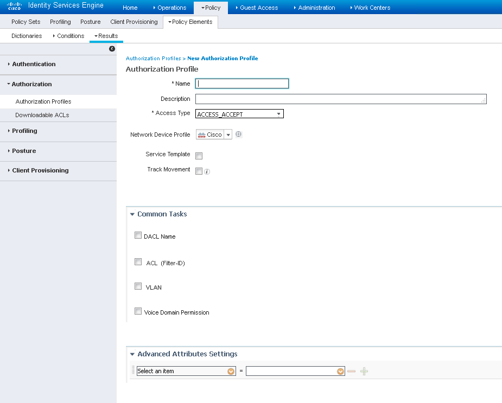
Task: Follow Authorization Profiles breadcrumb link
Action: [154, 58]
